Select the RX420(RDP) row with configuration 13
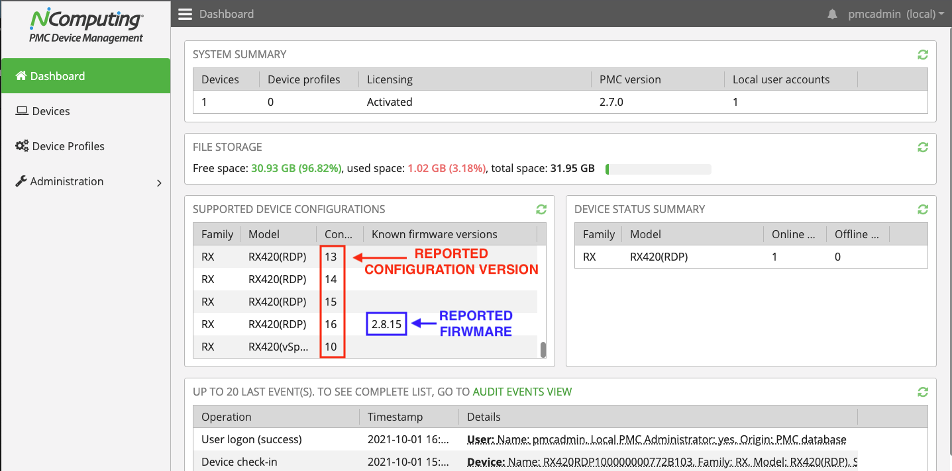952x471 pixels. click(x=365, y=257)
